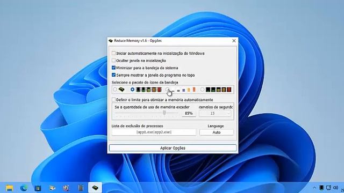Open the Language dropdown set to Auto
Screen dimensions: 344x193
216,132
